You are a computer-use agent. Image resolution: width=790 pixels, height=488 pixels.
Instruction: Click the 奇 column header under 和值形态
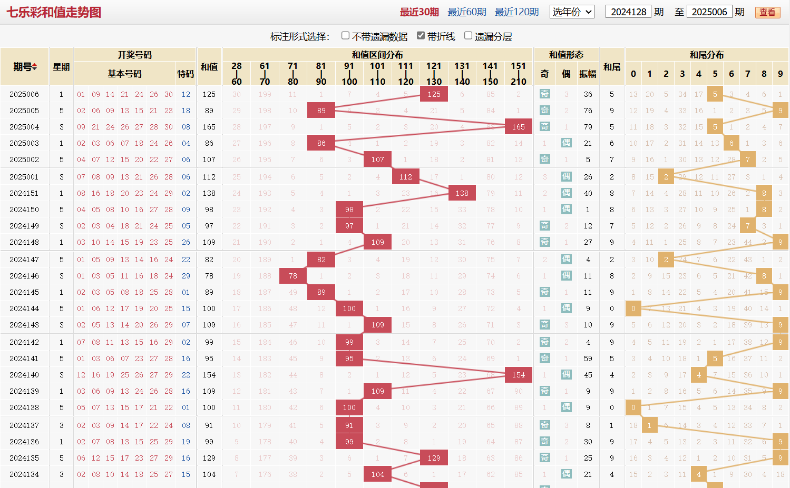544,74
